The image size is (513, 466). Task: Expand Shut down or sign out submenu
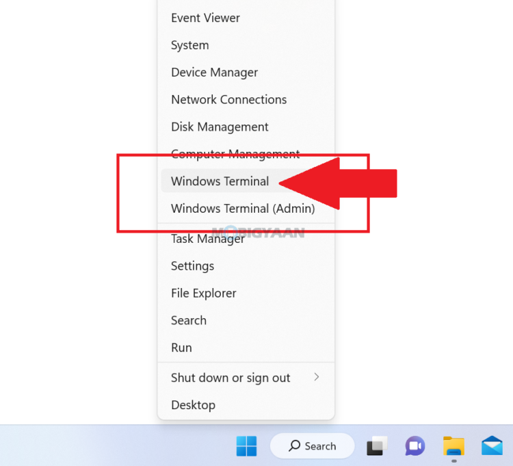tap(246, 378)
